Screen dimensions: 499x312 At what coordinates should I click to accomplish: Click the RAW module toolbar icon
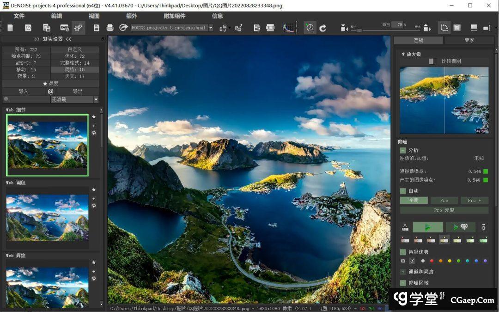click(x=64, y=28)
